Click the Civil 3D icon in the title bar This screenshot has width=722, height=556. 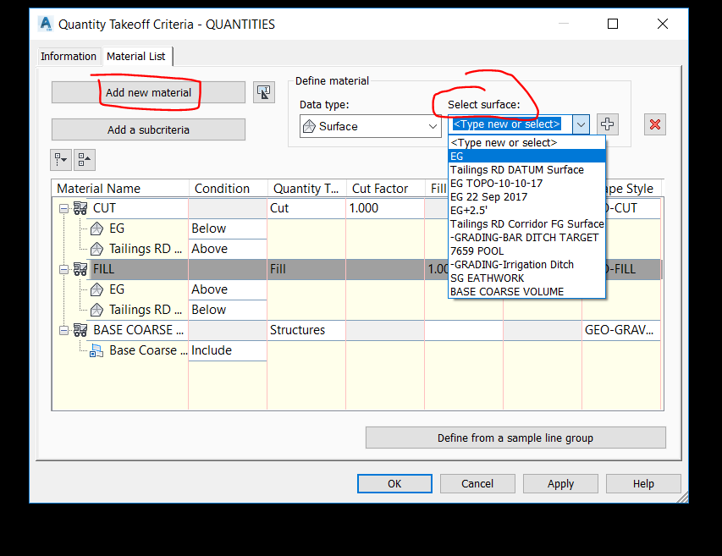point(45,24)
